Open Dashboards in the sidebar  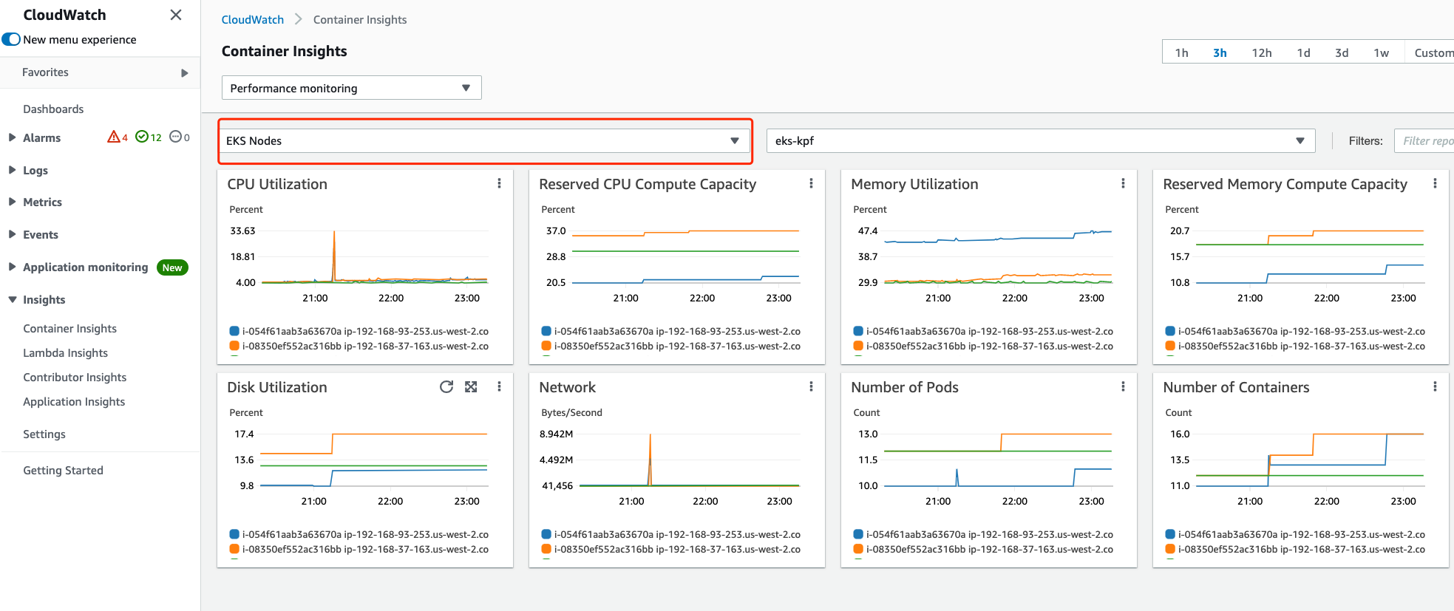[x=53, y=109]
